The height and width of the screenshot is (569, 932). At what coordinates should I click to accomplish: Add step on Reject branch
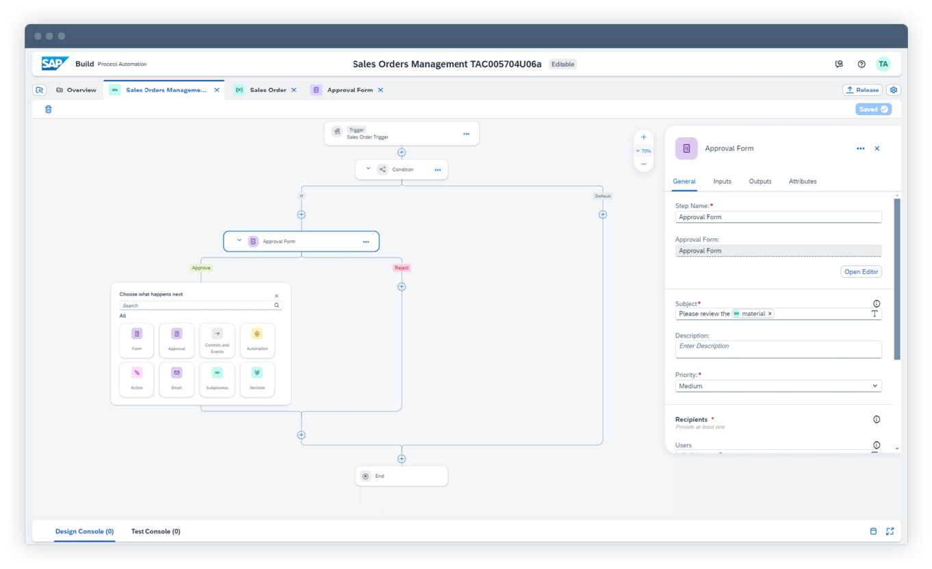(x=402, y=287)
